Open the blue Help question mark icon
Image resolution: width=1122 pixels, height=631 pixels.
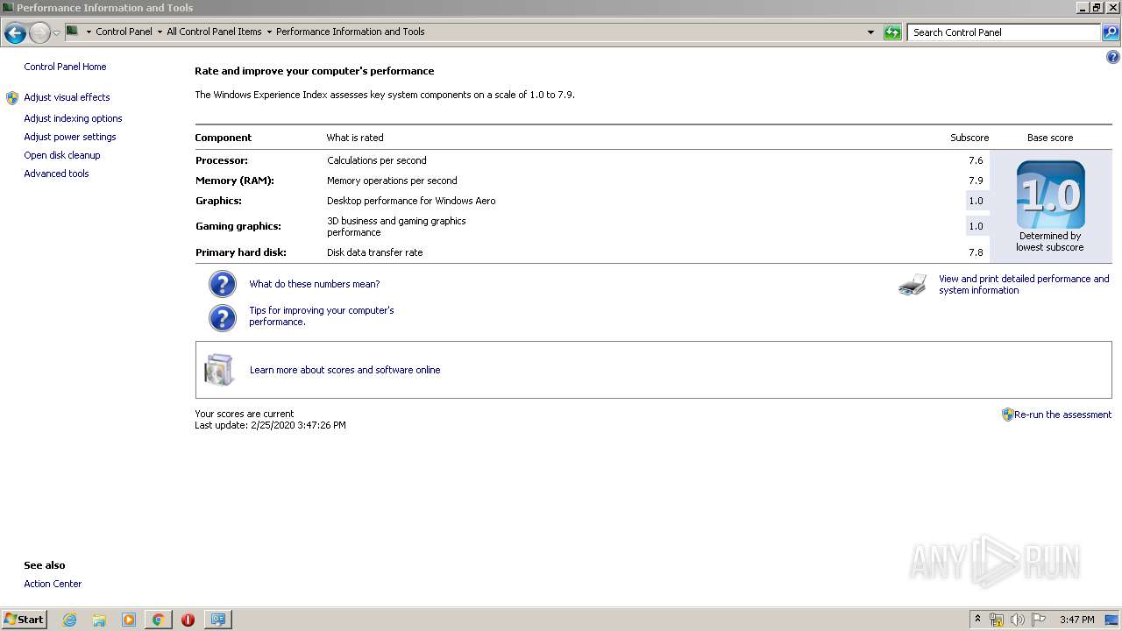[x=1113, y=57]
